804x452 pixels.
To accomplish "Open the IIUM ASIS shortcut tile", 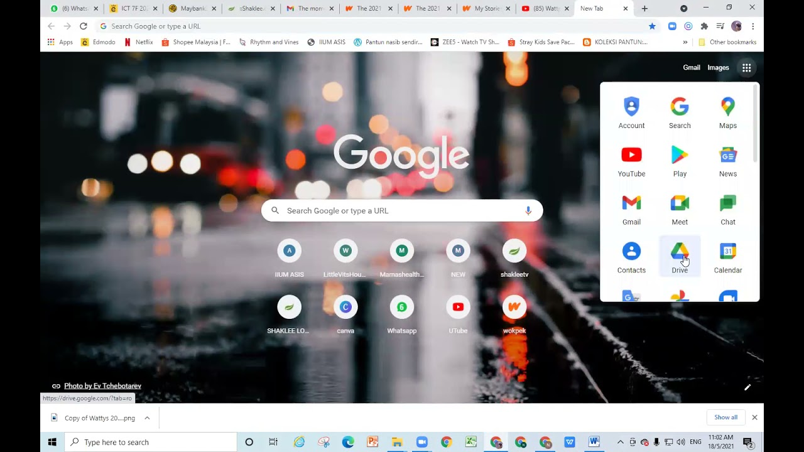I will [x=290, y=258].
